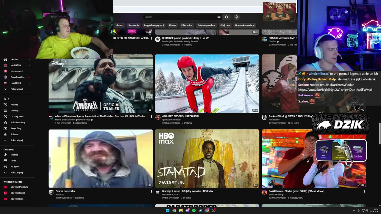
Task: Open olszakumpel subscription channel
Action: [x=16, y=71]
